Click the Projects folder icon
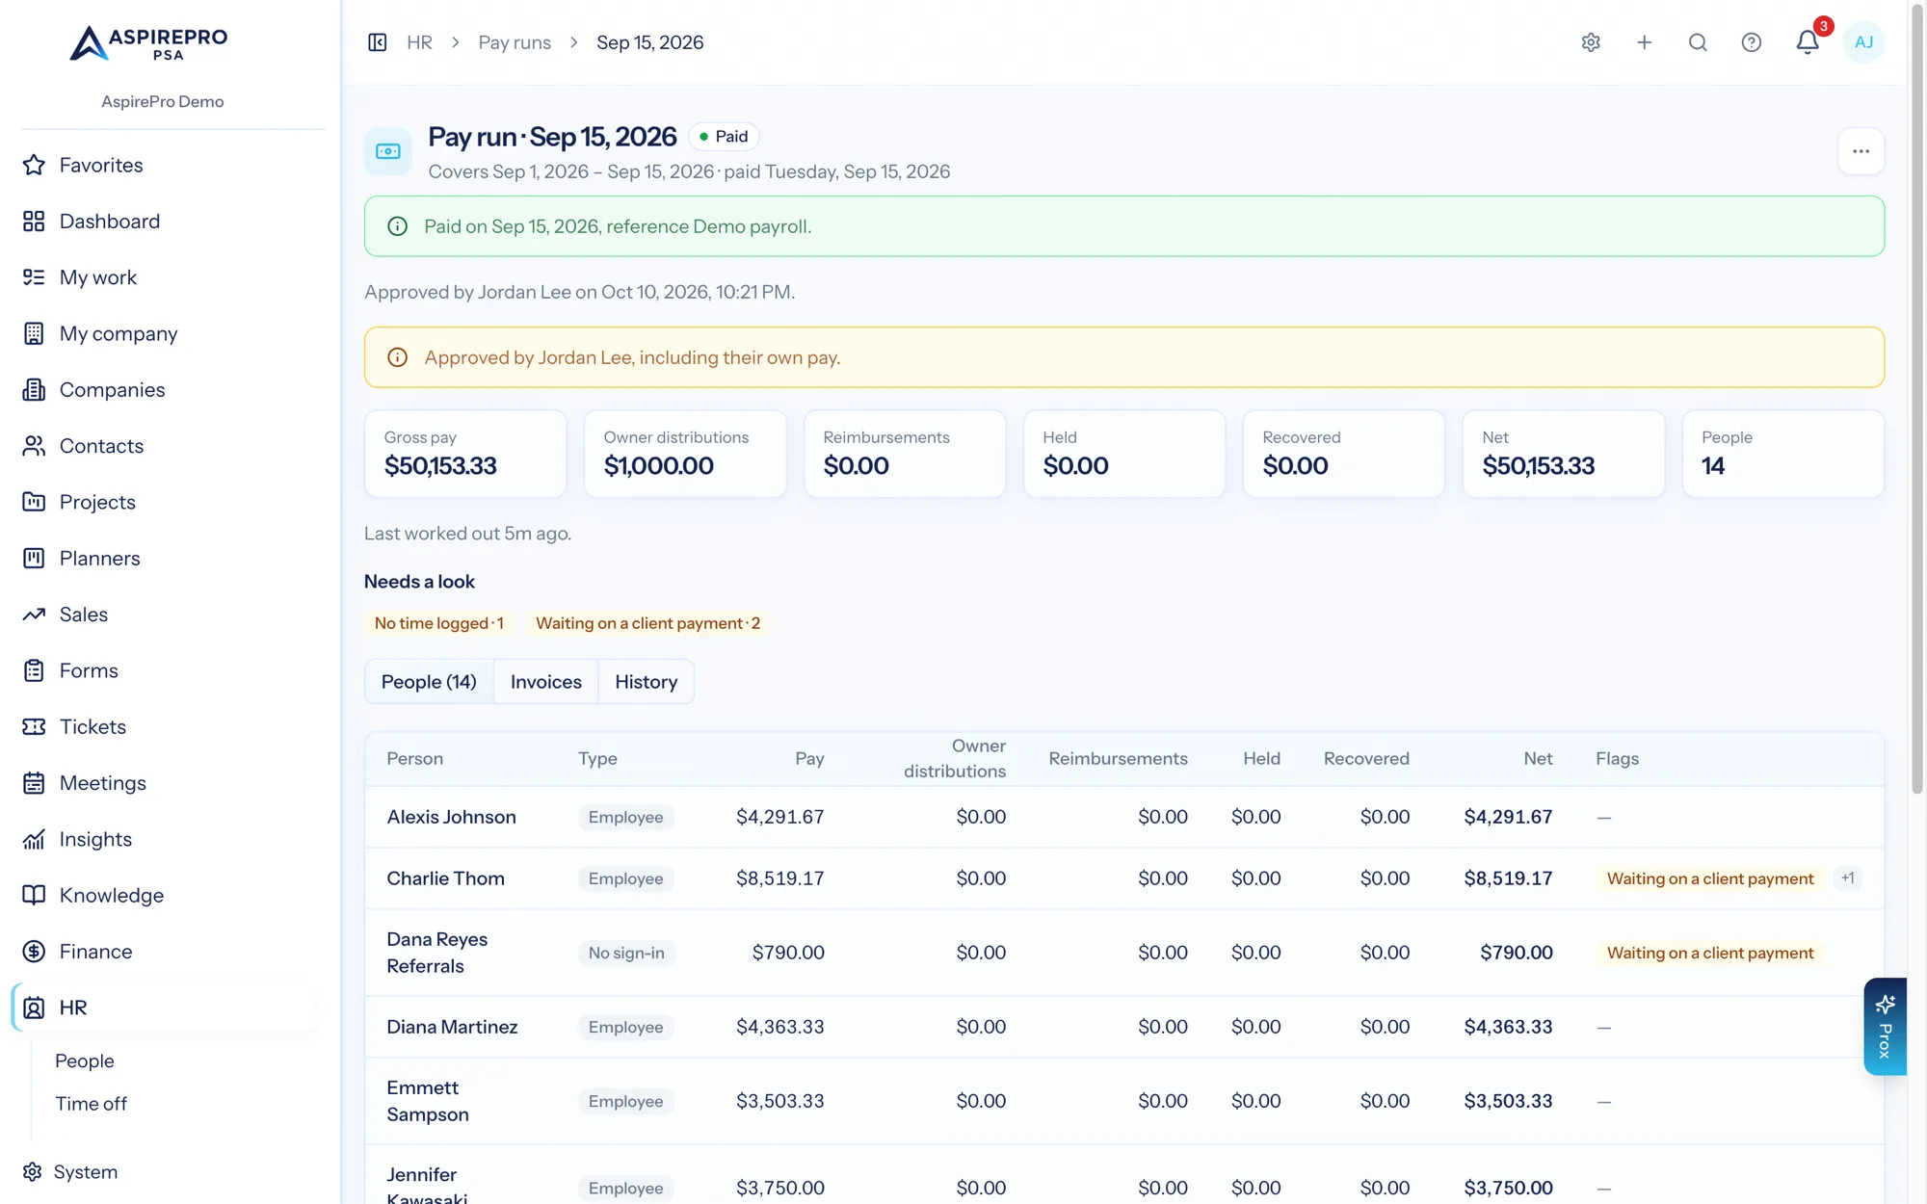This screenshot has width=1927, height=1204. click(x=34, y=502)
